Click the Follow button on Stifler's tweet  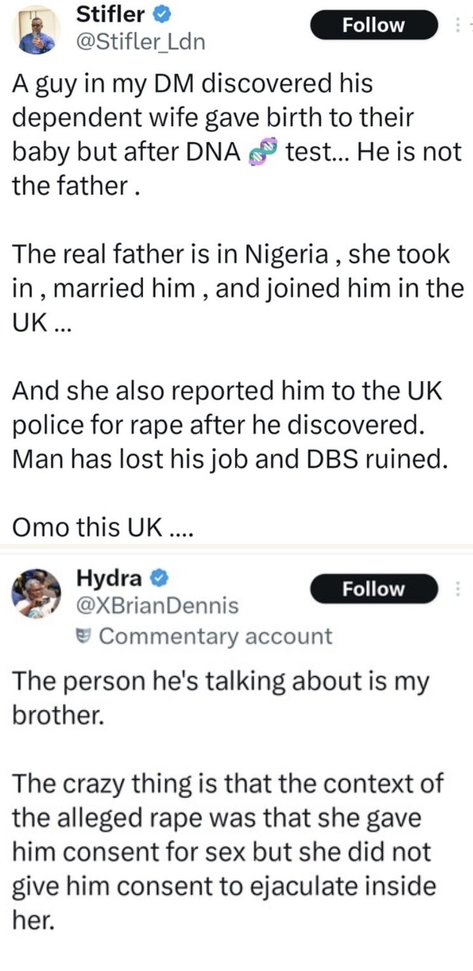(x=373, y=25)
